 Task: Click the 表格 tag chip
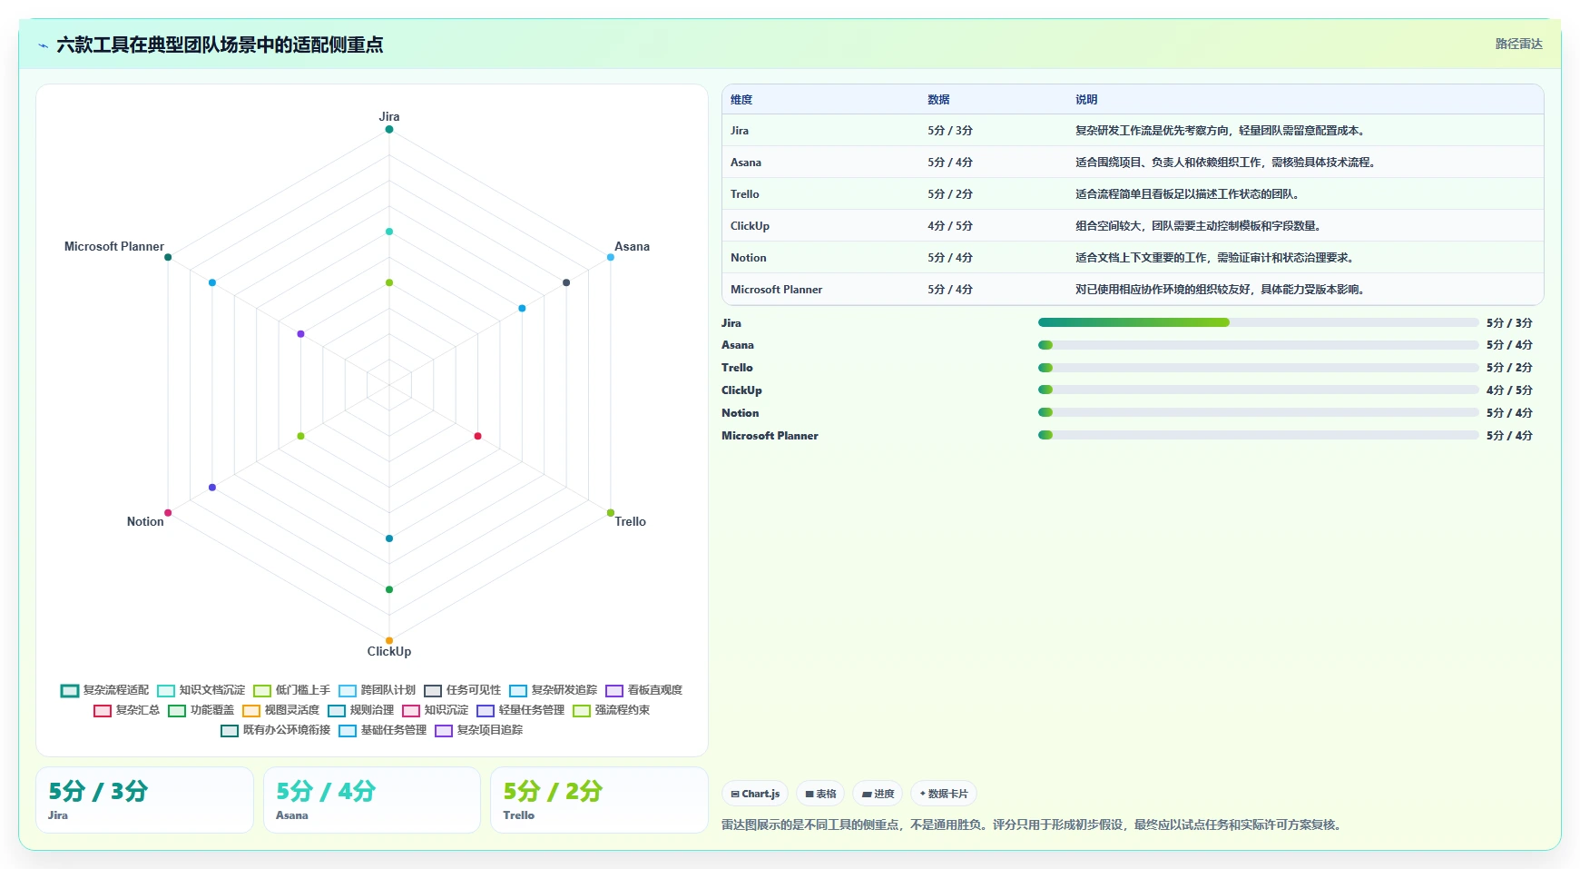tap(820, 794)
